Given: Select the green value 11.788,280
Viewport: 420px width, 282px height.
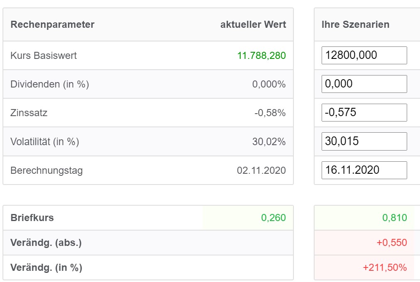Looking at the screenshot, I should coord(262,55).
